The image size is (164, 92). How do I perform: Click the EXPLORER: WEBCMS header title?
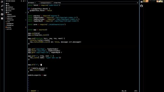[x=10, y=1]
